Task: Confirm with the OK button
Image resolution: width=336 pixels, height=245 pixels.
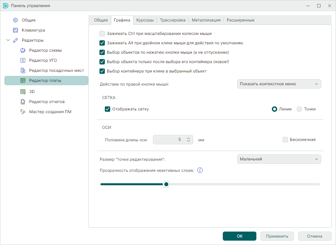Action: (x=240, y=236)
